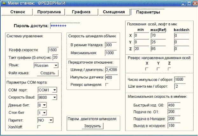This screenshot has width=198, height=136.
Task: Click the Z axis max(Ref) field 85
Action: tap(158, 49)
